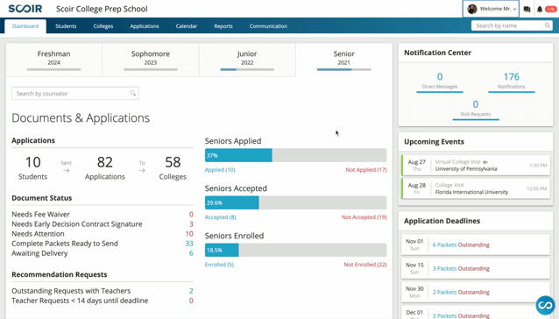
Task: Click the user avatar picture
Action: coord(472,9)
